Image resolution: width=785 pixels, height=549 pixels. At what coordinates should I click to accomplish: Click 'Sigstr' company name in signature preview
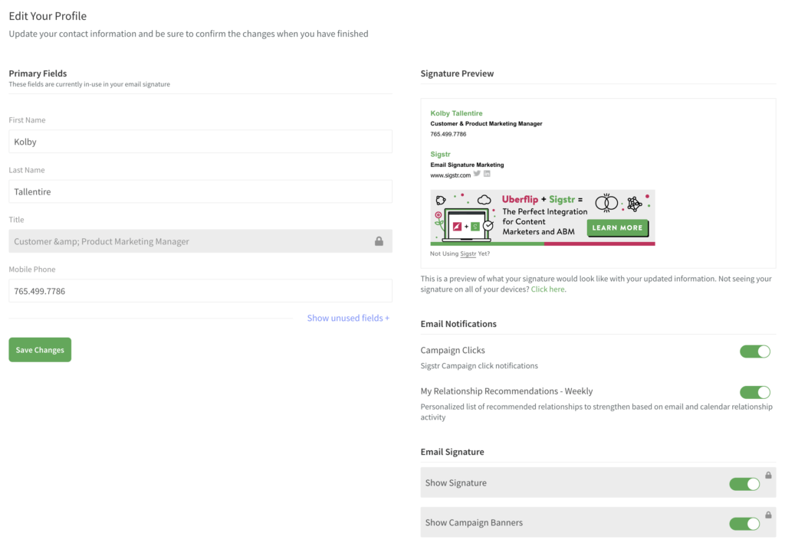click(441, 154)
